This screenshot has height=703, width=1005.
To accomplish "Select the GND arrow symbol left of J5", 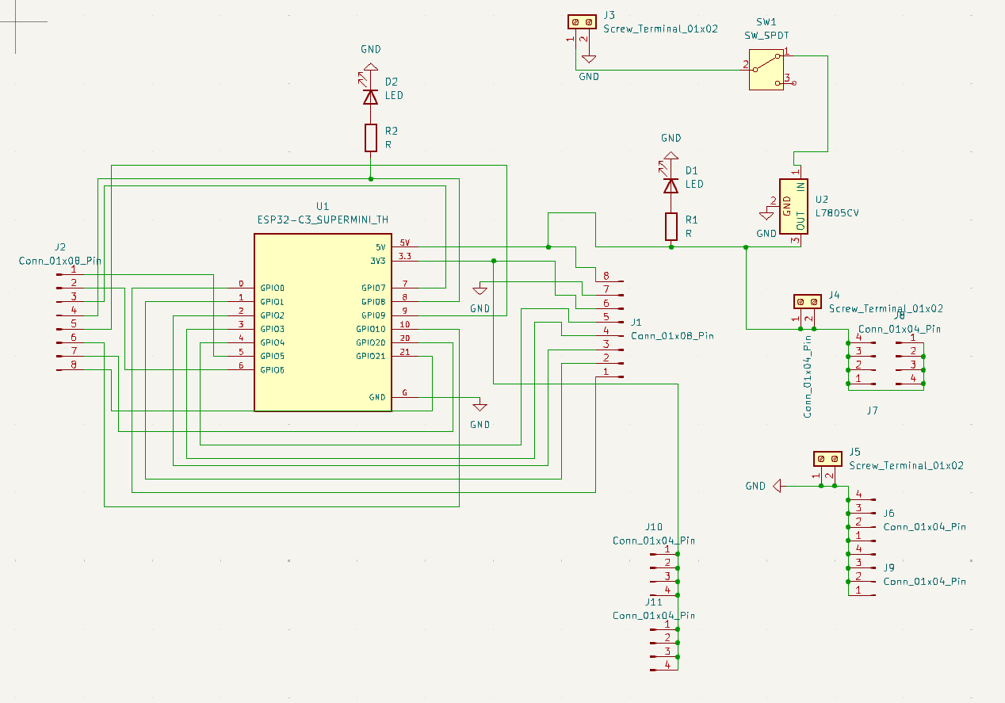I will click(x=778, y=486).
